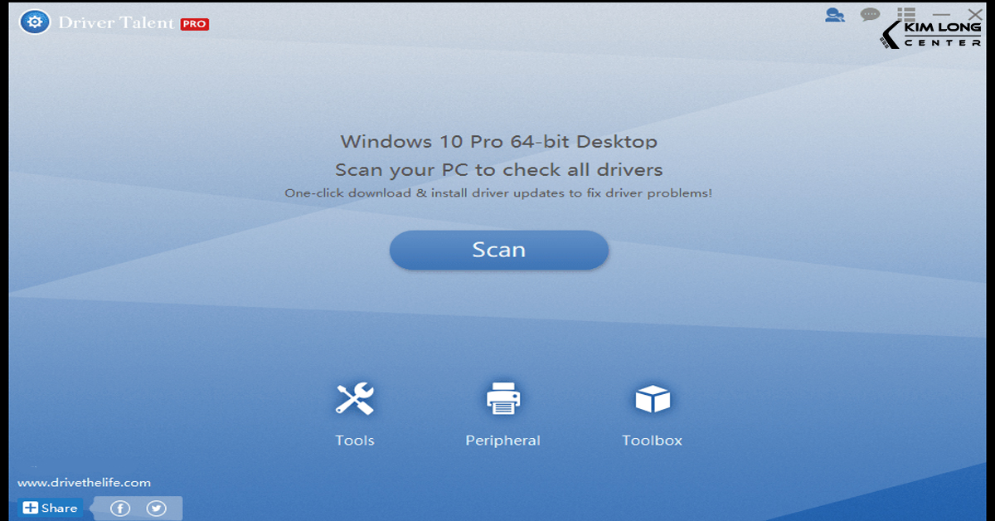This screenshot has height=521, width=995.
Task: Share to Facebook via its icon
Action: [119, 507]
